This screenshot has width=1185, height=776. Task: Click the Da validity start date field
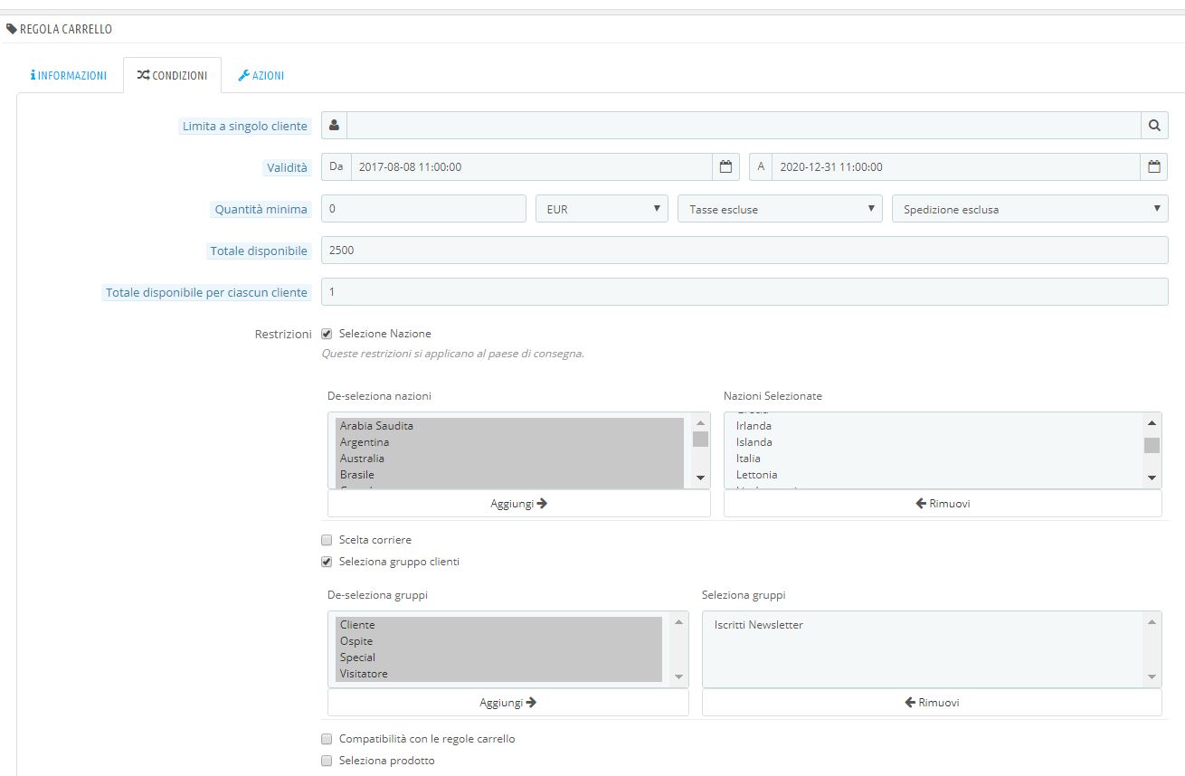[x=532, y=166]
